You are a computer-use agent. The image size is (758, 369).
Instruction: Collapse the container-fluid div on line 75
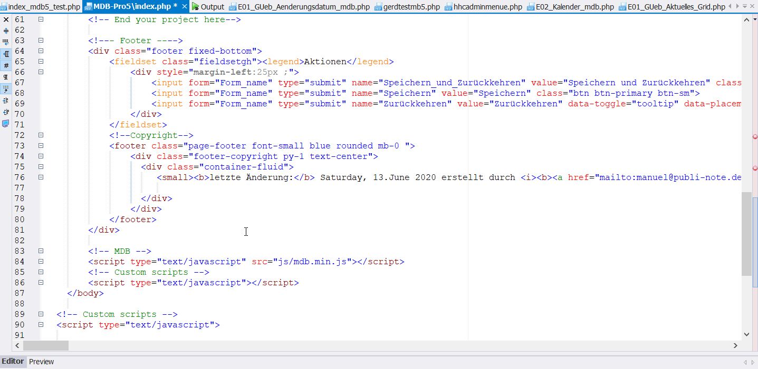[x=41, y=167]
